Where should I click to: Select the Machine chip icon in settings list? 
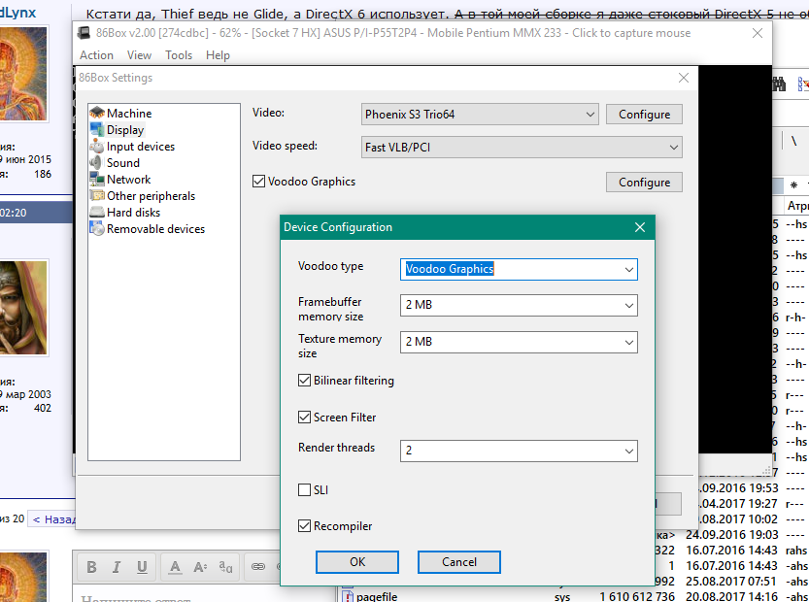click(97, 114)
